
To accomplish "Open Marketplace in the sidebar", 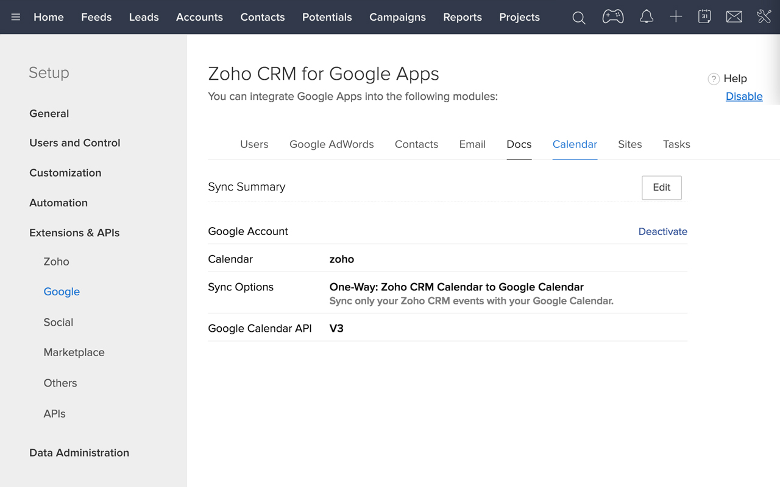I will tap(74, 352).
